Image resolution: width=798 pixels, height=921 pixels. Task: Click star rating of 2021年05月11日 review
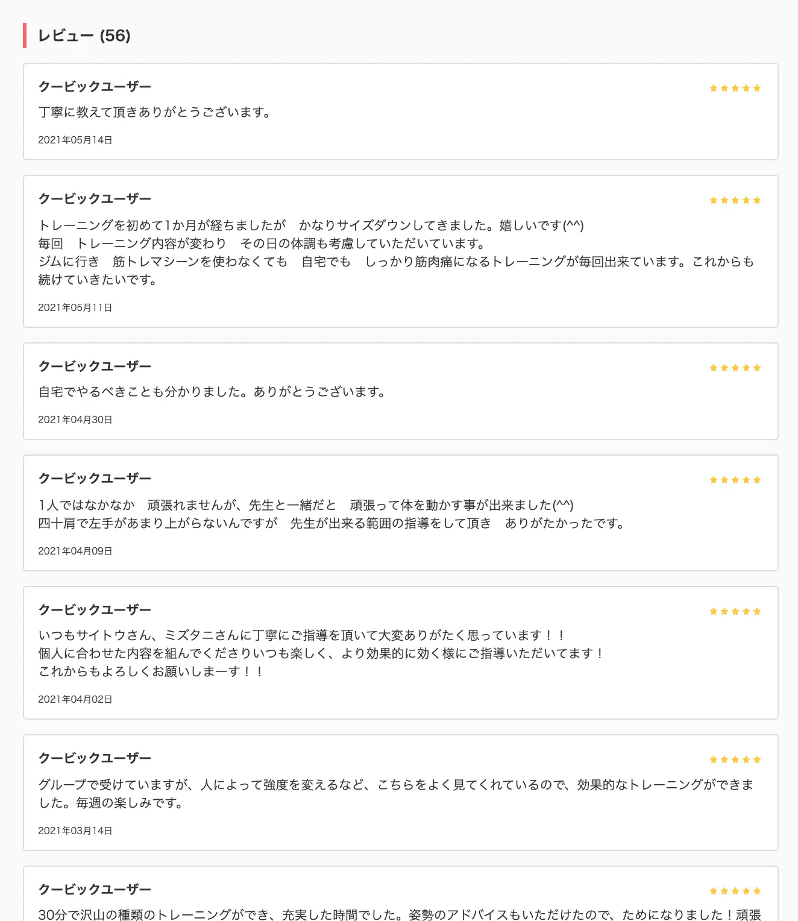click(735, 200)
